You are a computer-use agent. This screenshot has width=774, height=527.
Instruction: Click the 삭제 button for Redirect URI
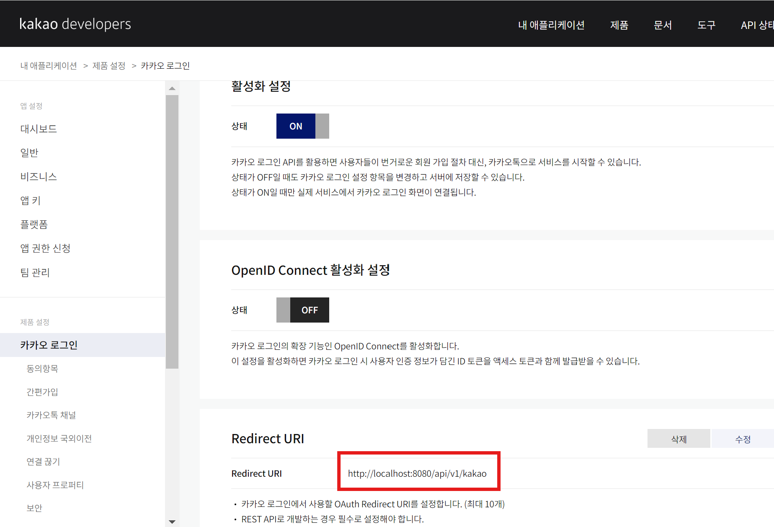coord(679,439)
